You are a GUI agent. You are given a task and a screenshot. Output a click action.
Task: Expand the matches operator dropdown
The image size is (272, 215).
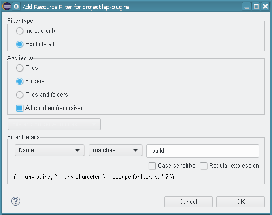[x=115, y=151]
